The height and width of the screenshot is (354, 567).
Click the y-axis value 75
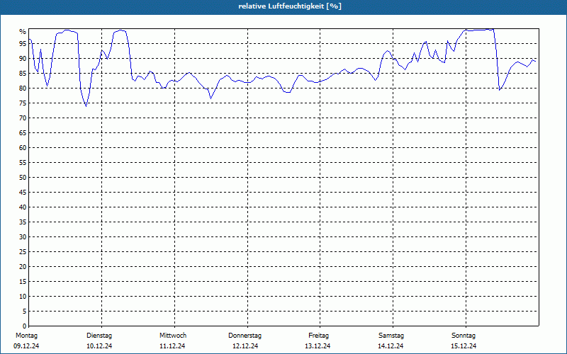click(23, 103)
